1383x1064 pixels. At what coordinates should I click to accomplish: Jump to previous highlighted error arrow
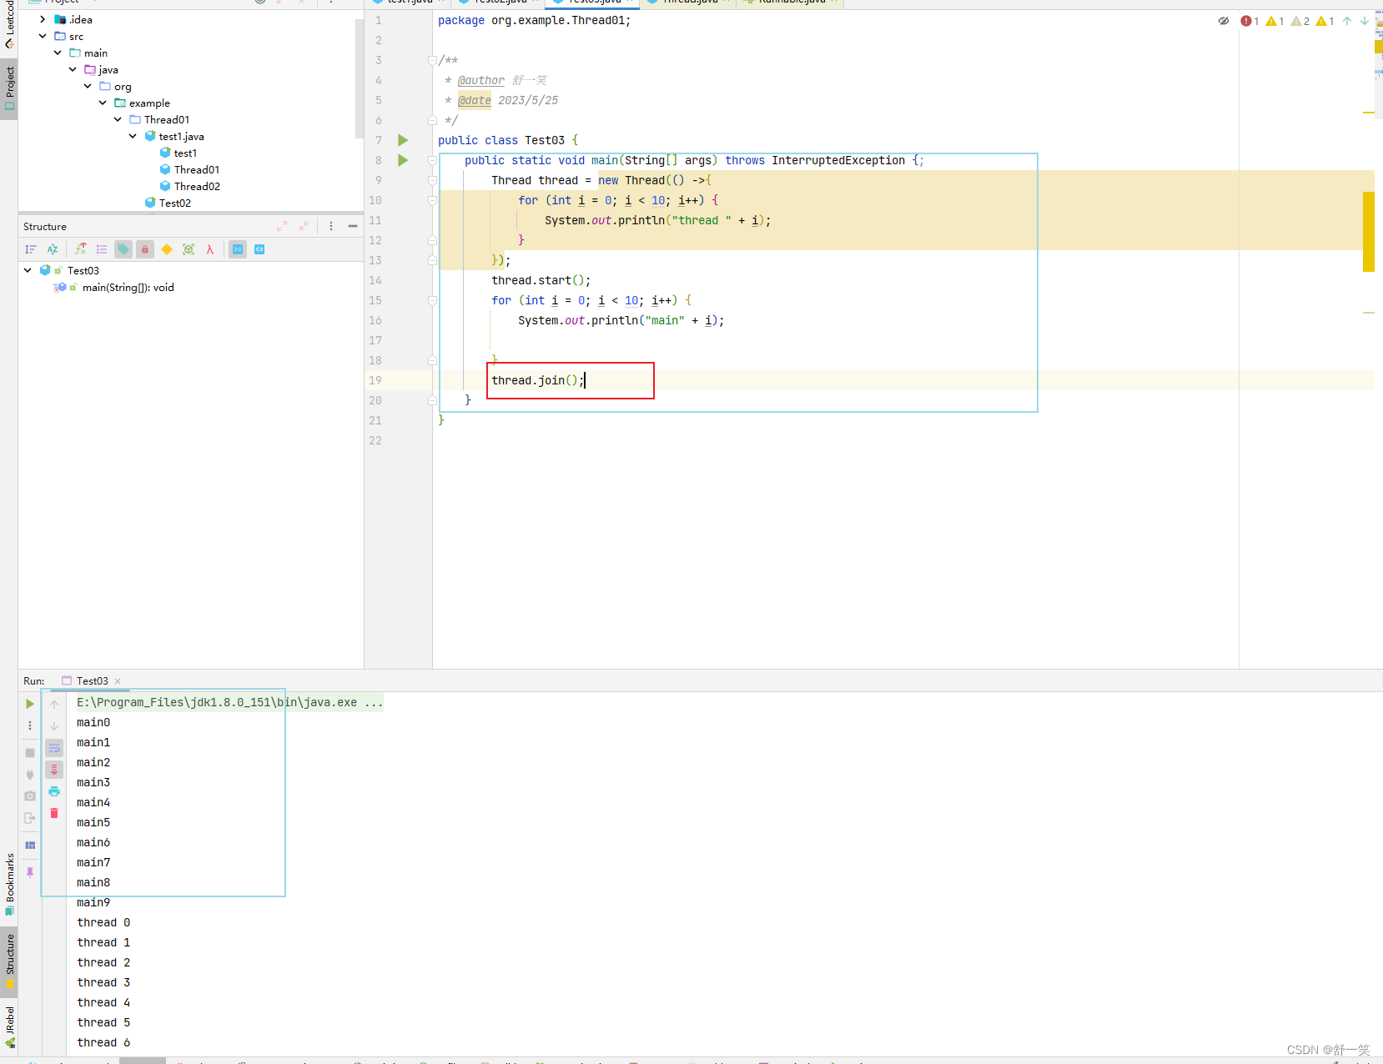pos(1347,21)
